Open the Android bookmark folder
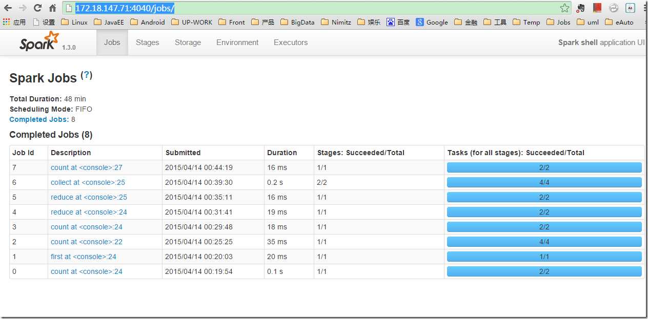This screenshot has width=648, height=319. pos(148,22)
